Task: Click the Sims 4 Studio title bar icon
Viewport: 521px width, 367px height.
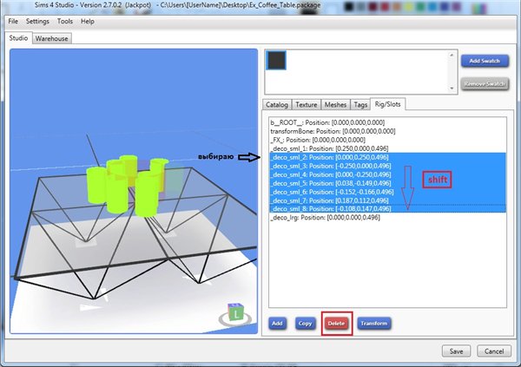Action: pyautogui.click(x=7, y=5)
